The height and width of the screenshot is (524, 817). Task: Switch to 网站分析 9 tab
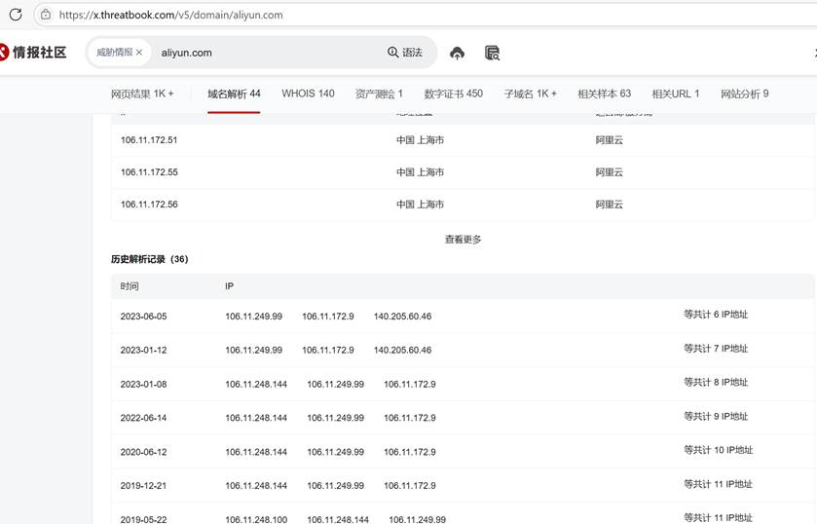click(745, 94)
